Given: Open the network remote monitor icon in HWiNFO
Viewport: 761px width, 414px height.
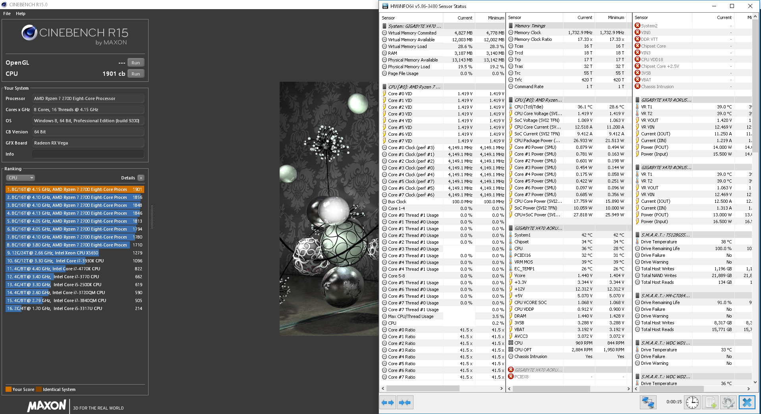Looking at the screenshot, I should pos(648,402).
